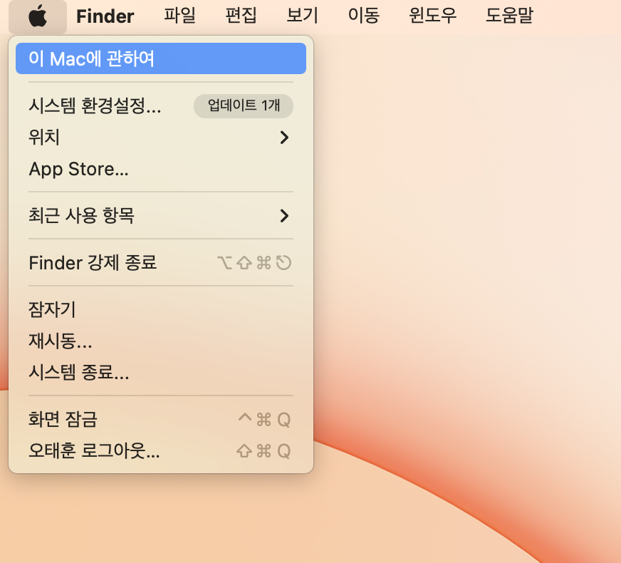Expand the 최근 사용 항목 submenu
The width and height of the screenshot is (621, 563).
[x=161, y=215]
